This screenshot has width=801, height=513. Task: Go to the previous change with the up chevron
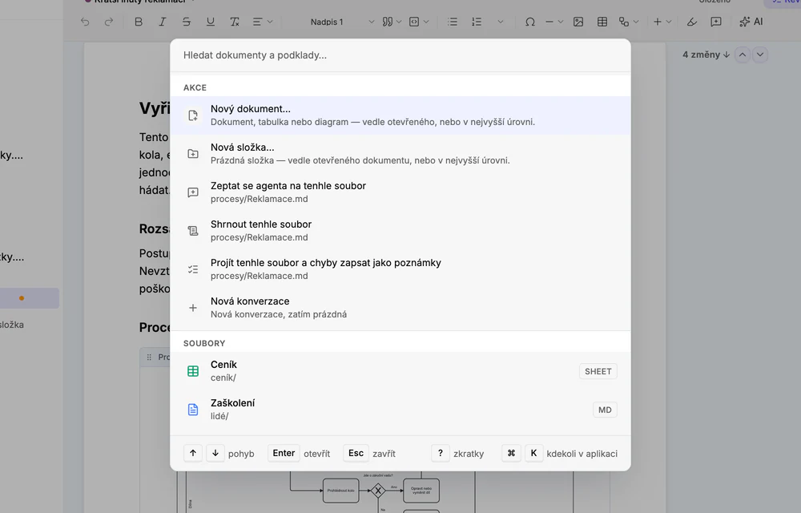[x=743, y=55]
